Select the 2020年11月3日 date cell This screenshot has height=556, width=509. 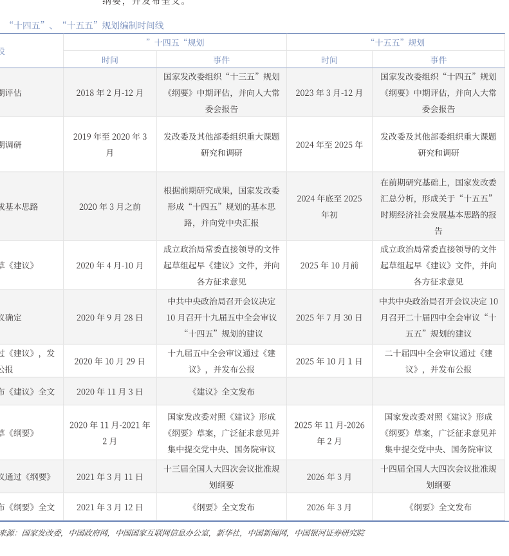coord(109,391)
